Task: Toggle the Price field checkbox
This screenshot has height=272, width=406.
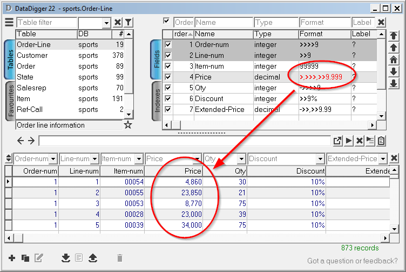Action: pos(168,77)
